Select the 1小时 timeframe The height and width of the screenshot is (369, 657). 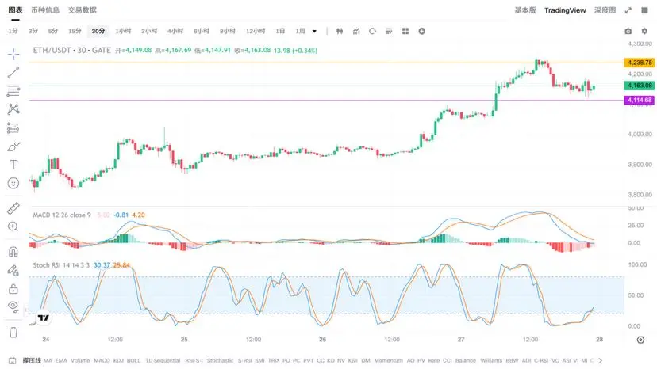click(x=123, y=32)
